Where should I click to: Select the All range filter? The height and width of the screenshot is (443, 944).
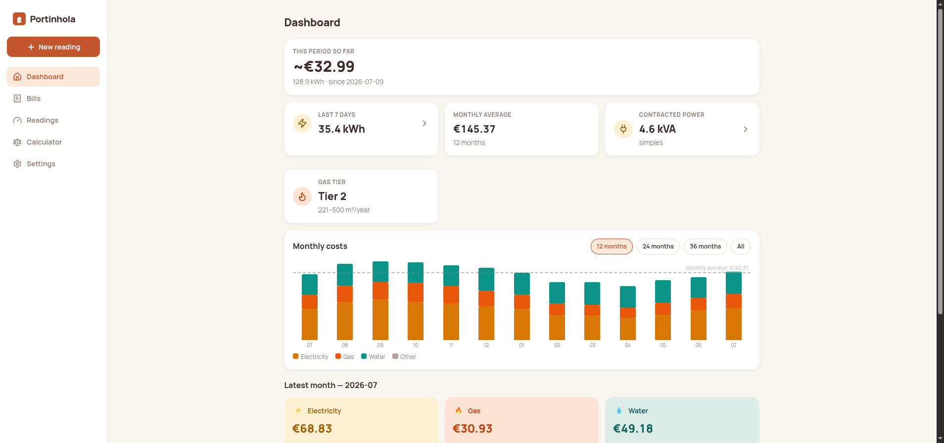(741, 246)
